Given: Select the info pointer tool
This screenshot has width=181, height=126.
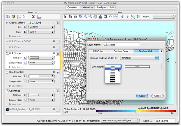Looking at the screenshot, I should (x=70, y=17).
